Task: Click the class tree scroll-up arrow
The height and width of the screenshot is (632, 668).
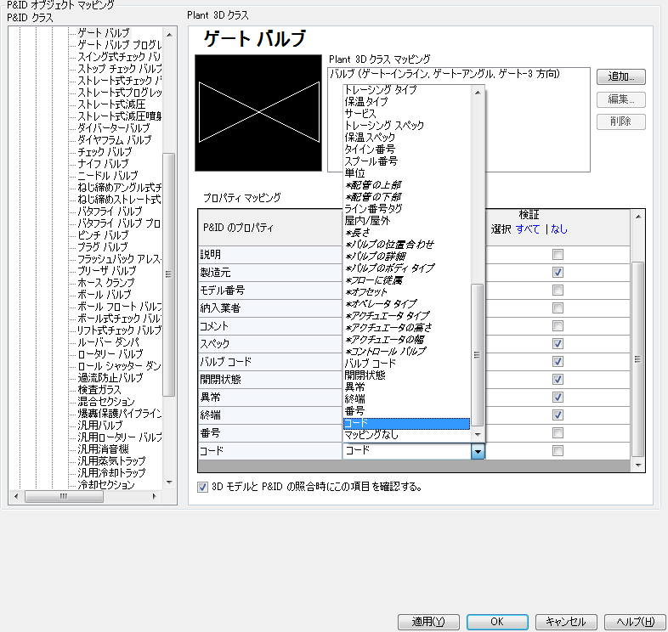Action: (x=169, y=35)
